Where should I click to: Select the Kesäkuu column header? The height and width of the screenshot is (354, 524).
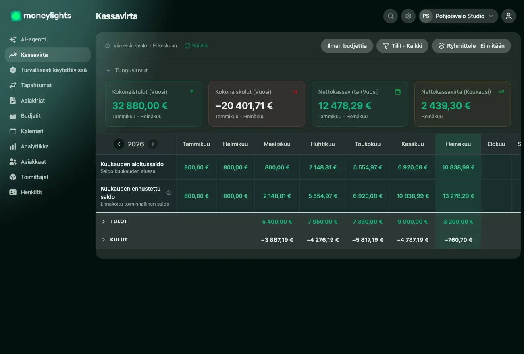pos(413,144)
